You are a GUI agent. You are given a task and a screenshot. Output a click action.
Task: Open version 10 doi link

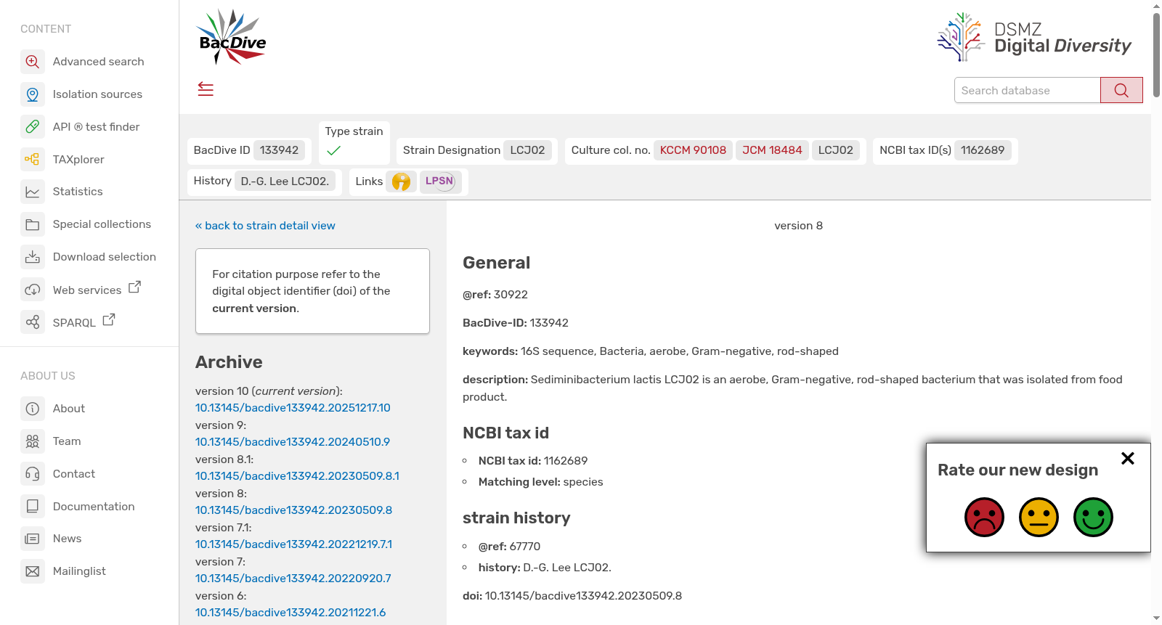[x=293, y=408]
